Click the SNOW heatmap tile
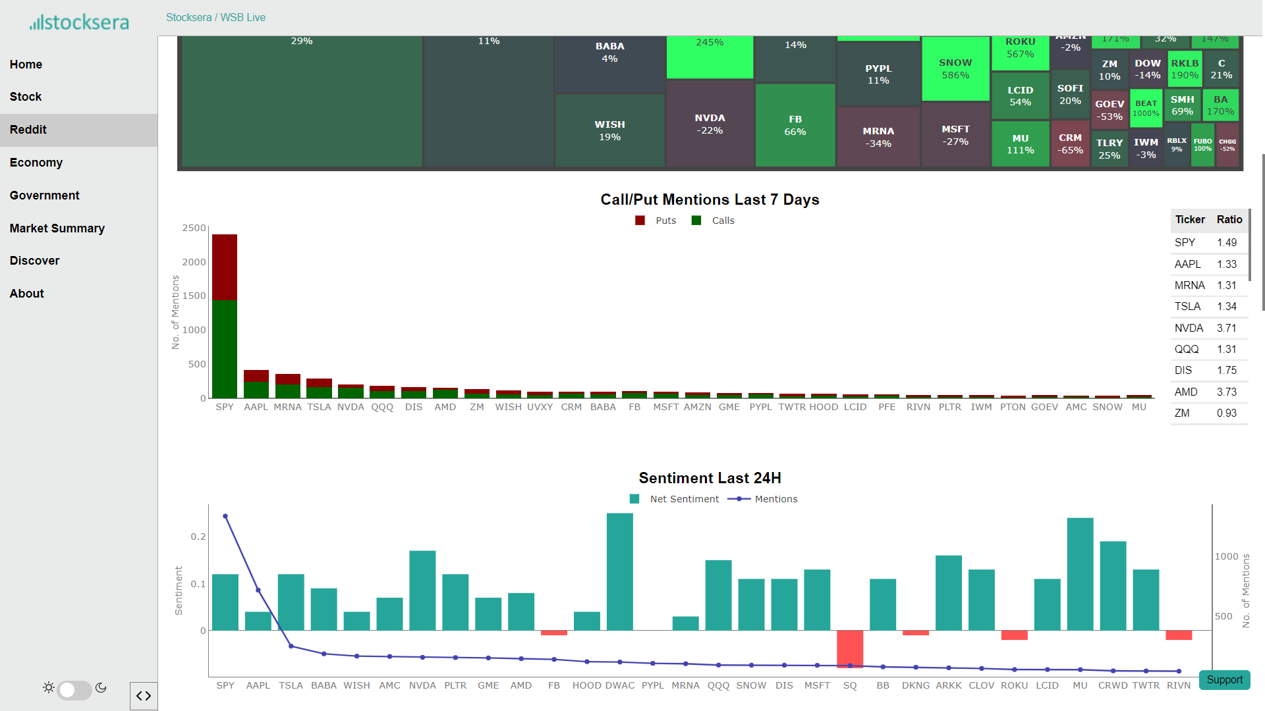This screenshot has height=711, width=1265. click(x=955, y=68)
